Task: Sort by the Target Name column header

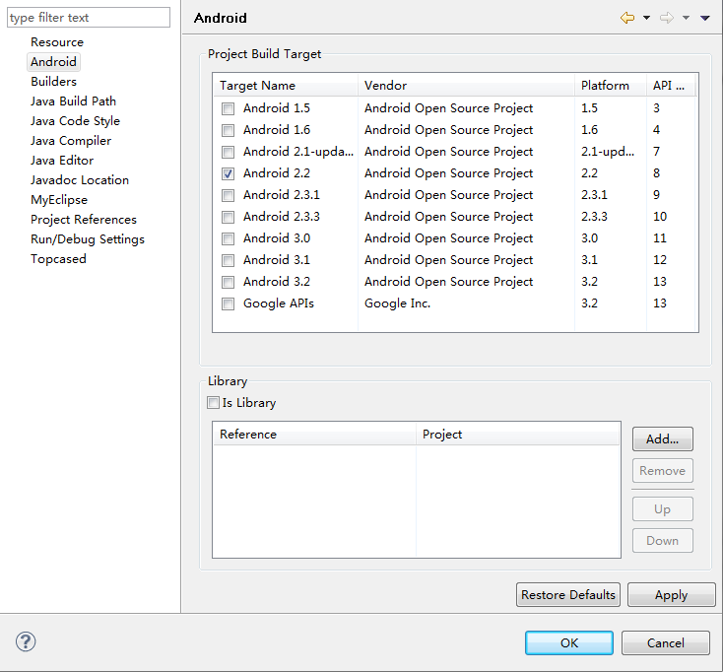Action: 286,86
